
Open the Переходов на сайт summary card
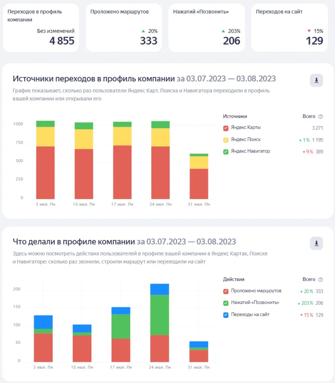coord(289,28)
